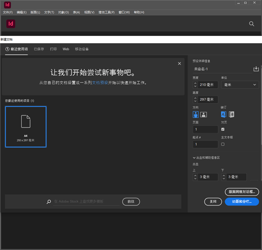Viewport: 262px width, 250px height.
Task: Open the 单位 units dropdown
Action: [x=240, y=85]
